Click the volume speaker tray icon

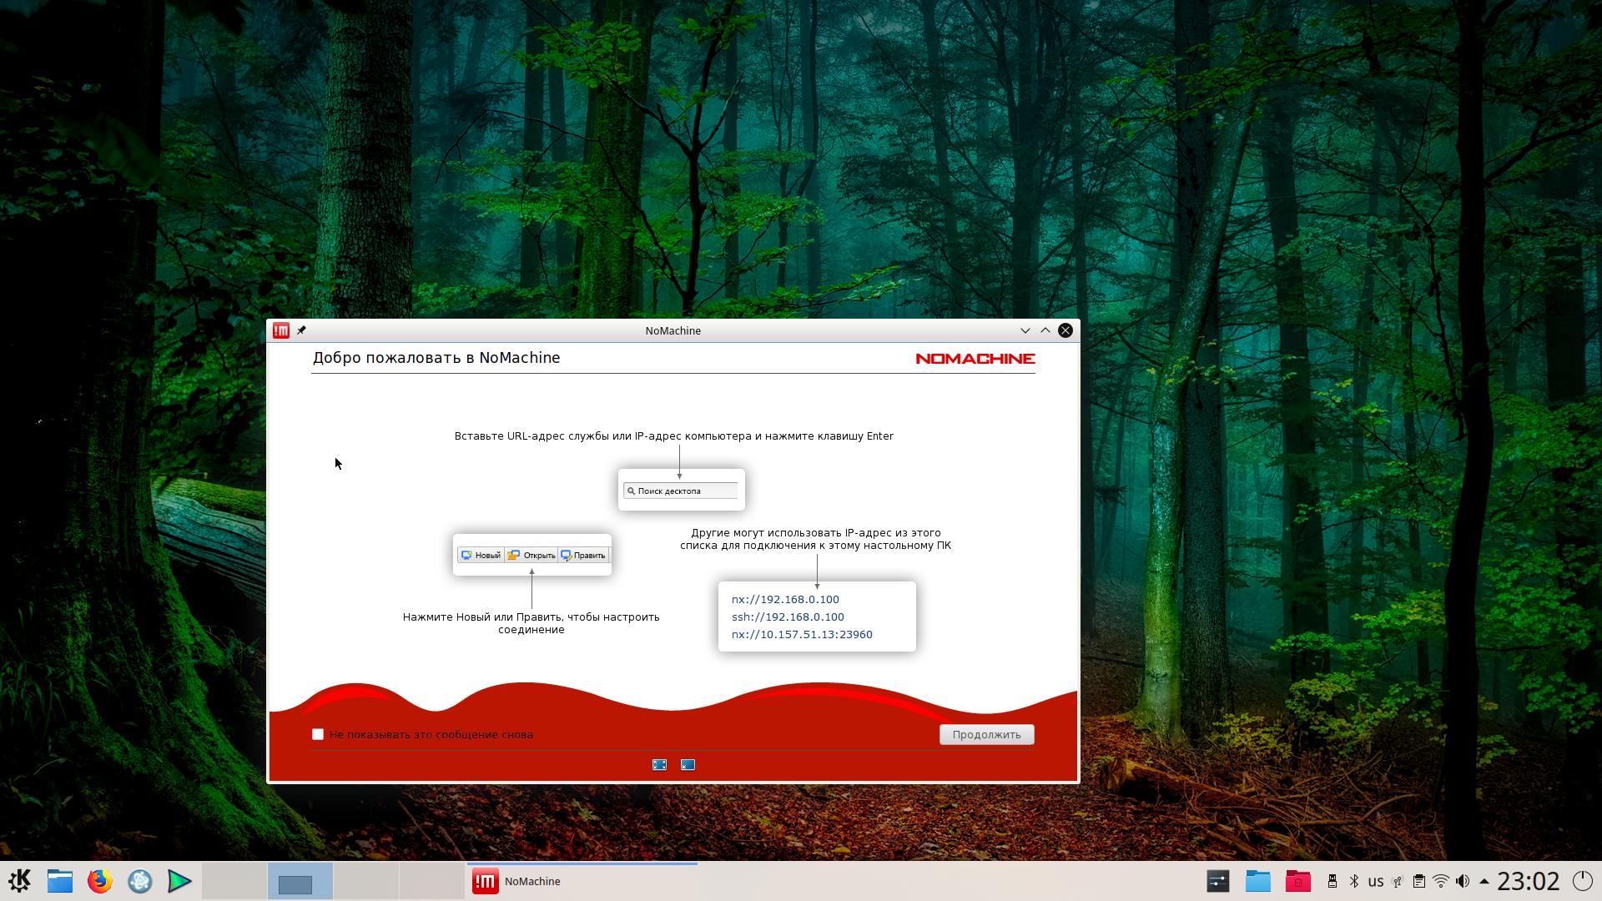pyautogui.click(x=1462, y=881)
